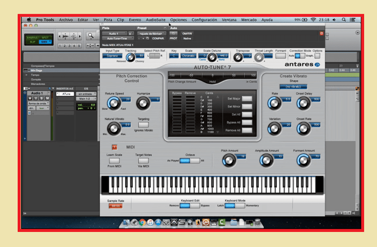Open Notification Center list icon
The width and height of the screenshot is (377, 247).
coord(352,20)
